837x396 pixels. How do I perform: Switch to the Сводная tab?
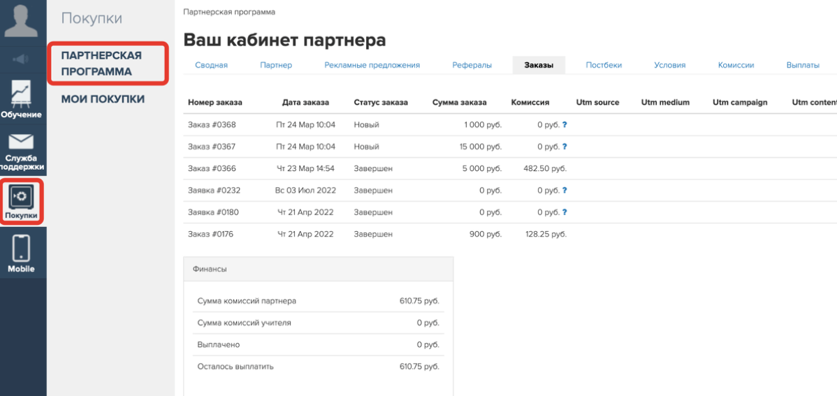[x=212, y=65]
